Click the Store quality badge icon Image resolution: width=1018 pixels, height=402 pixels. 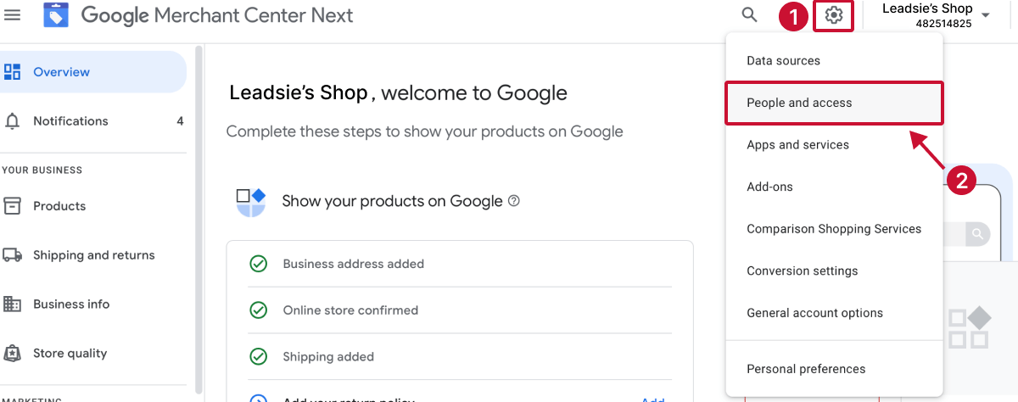(13, 354)
